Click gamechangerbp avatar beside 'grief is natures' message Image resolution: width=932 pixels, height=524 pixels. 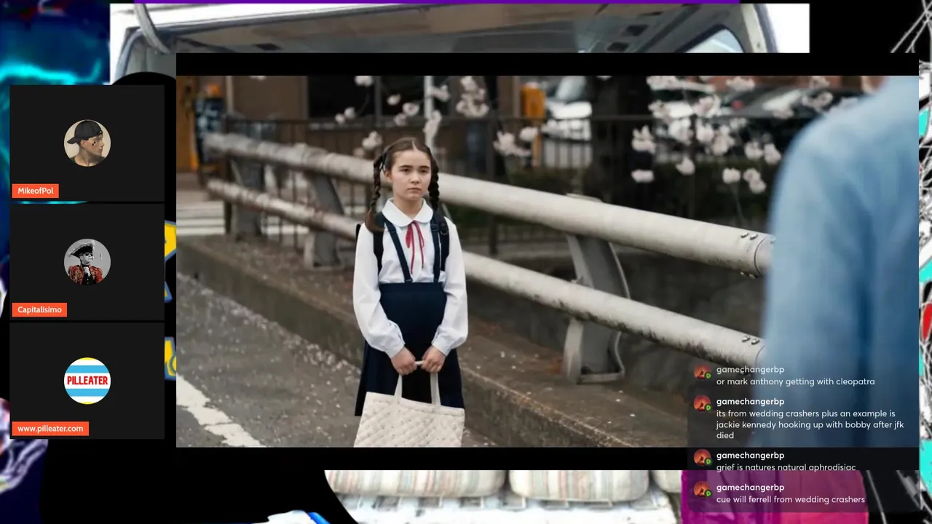702,458
